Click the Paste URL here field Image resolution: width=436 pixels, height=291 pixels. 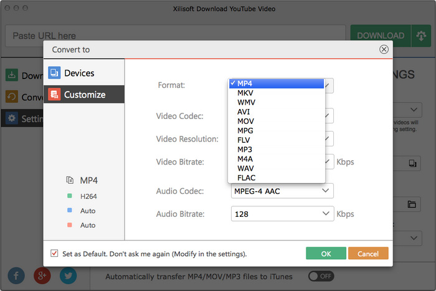tap(175, 36)
